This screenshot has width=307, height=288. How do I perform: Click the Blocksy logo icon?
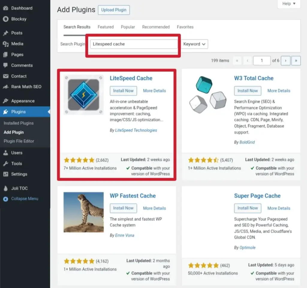click(6, 19)
